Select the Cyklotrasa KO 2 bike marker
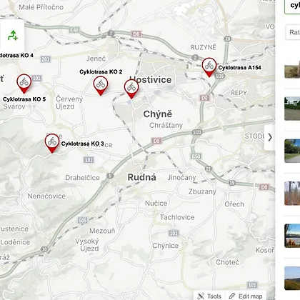 [x=101, y=86]
